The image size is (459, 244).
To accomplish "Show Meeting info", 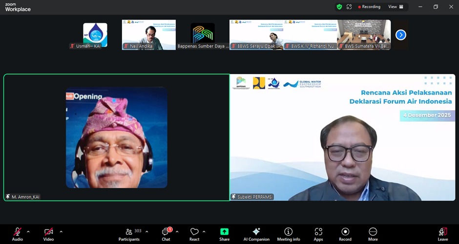I will [289, 234].
